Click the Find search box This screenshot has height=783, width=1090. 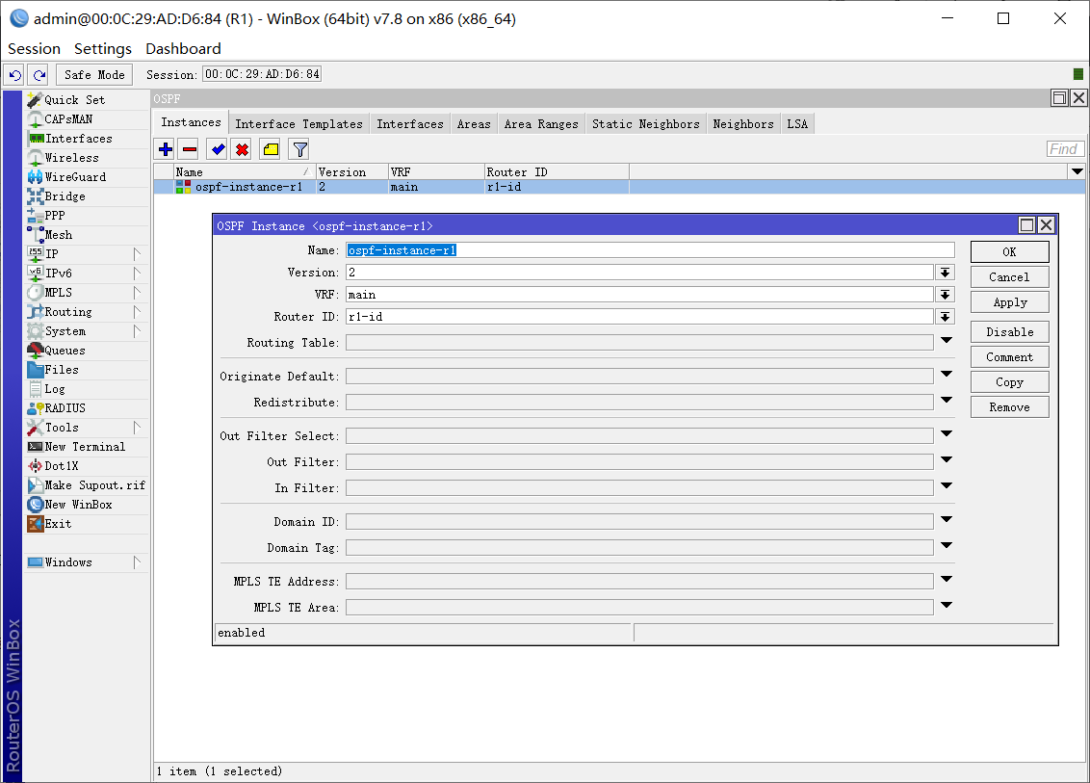click(x=1064, y=149)
